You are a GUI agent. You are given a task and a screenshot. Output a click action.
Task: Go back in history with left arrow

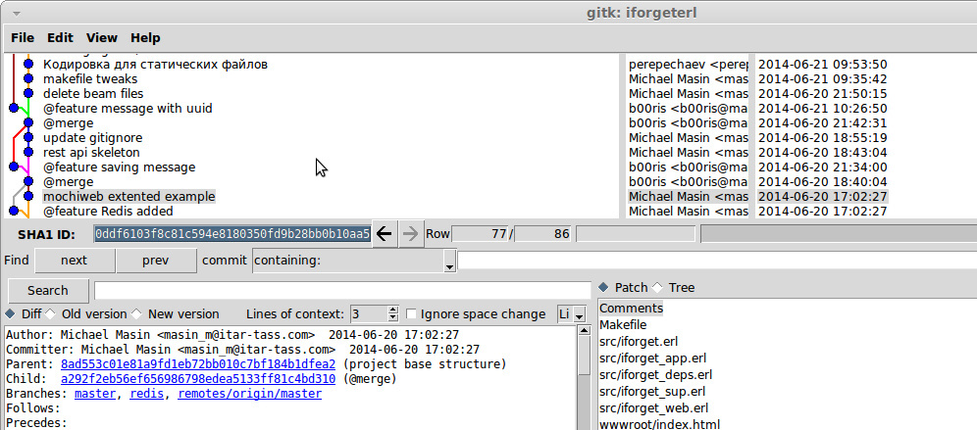pos(385,234)
